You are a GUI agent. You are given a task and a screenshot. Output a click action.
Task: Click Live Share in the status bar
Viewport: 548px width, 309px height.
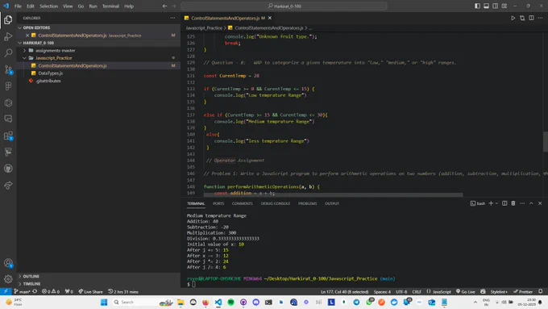click(x=90, y=291)
